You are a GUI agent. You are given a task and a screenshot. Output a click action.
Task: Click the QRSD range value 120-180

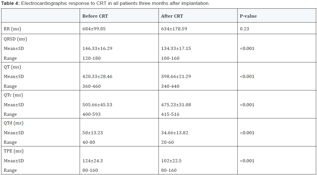pos(92,58)
